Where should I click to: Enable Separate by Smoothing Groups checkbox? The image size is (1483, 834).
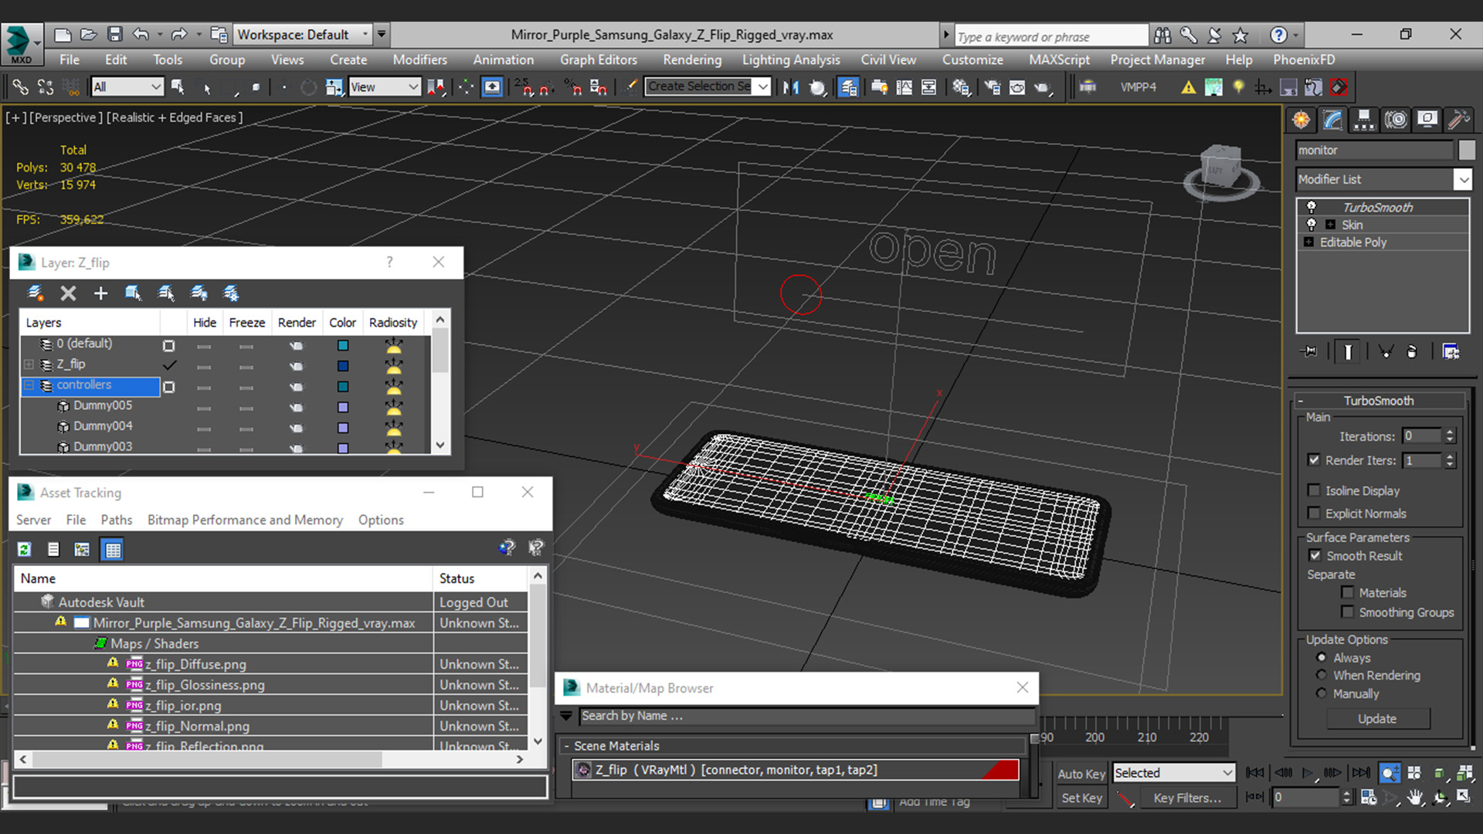pos(1348,612)
